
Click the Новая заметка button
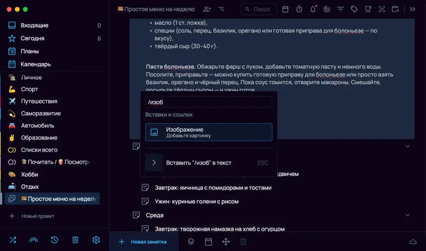click(x=143, y=242)
